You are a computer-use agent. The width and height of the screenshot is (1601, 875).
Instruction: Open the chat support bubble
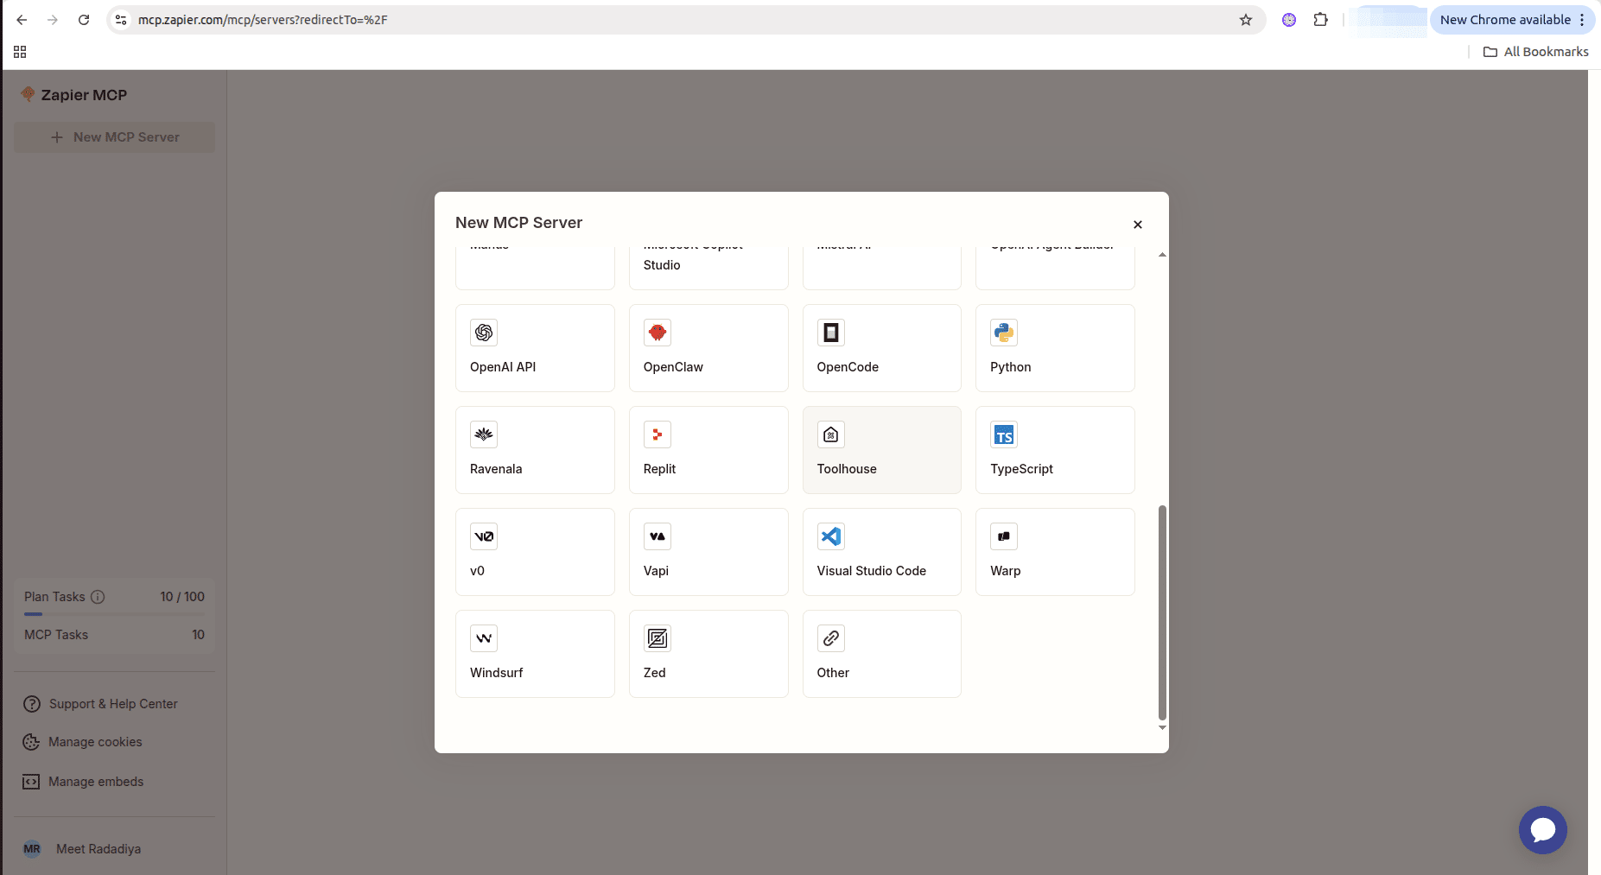point(1543,830)
